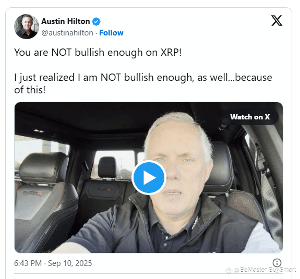Viewport: 300px width, 279px height.
Task: Click the rear window in video thumbnail
Action: point(115,164)
